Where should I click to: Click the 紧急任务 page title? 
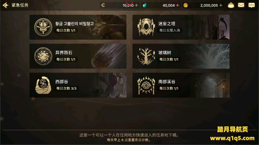point(20,5)
